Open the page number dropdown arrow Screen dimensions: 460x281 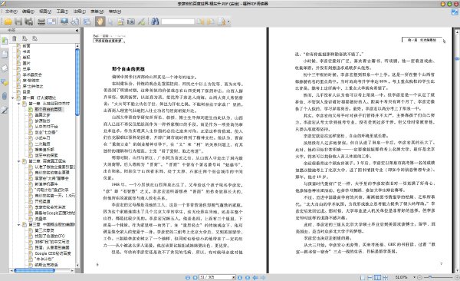click(234, 277)
